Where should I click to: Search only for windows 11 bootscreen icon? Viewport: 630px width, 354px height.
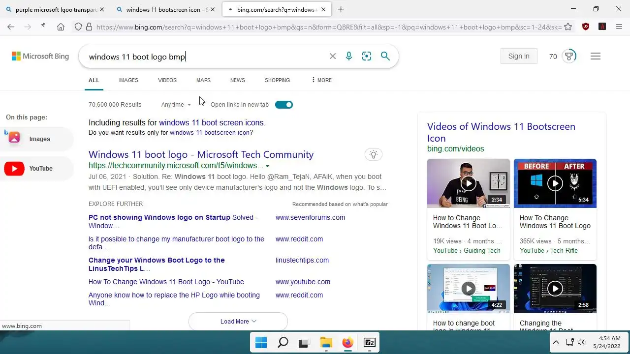(210, 133)
